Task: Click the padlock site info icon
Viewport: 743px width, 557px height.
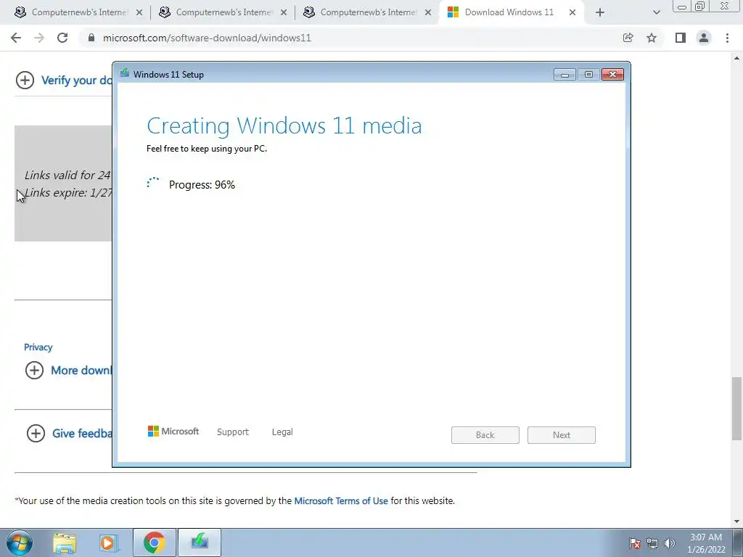Action: (x=91, y=38)
